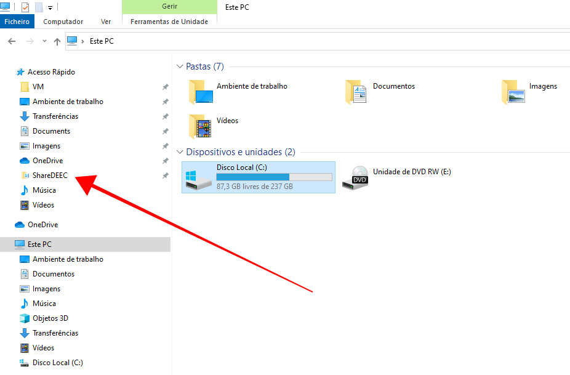570x375 pixels.
Task: Click the pin icon next to Transferências
Action: (x=166, y=116)
